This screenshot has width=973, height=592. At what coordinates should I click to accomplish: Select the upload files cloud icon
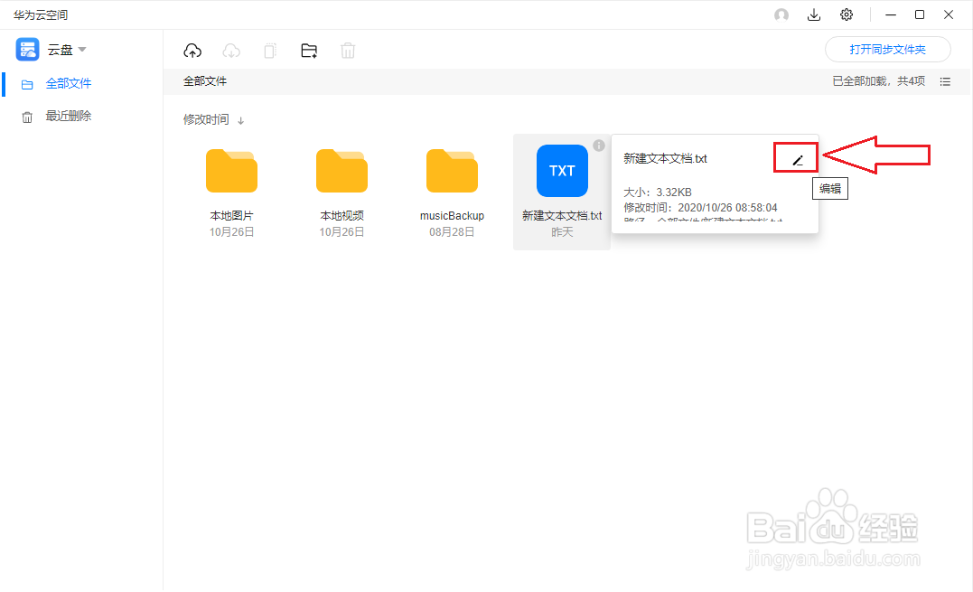coord(192,50)
